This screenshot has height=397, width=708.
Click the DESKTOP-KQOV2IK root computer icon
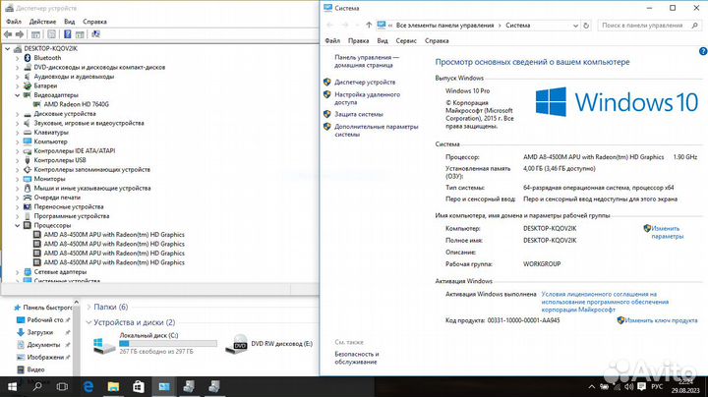point(18,48)
